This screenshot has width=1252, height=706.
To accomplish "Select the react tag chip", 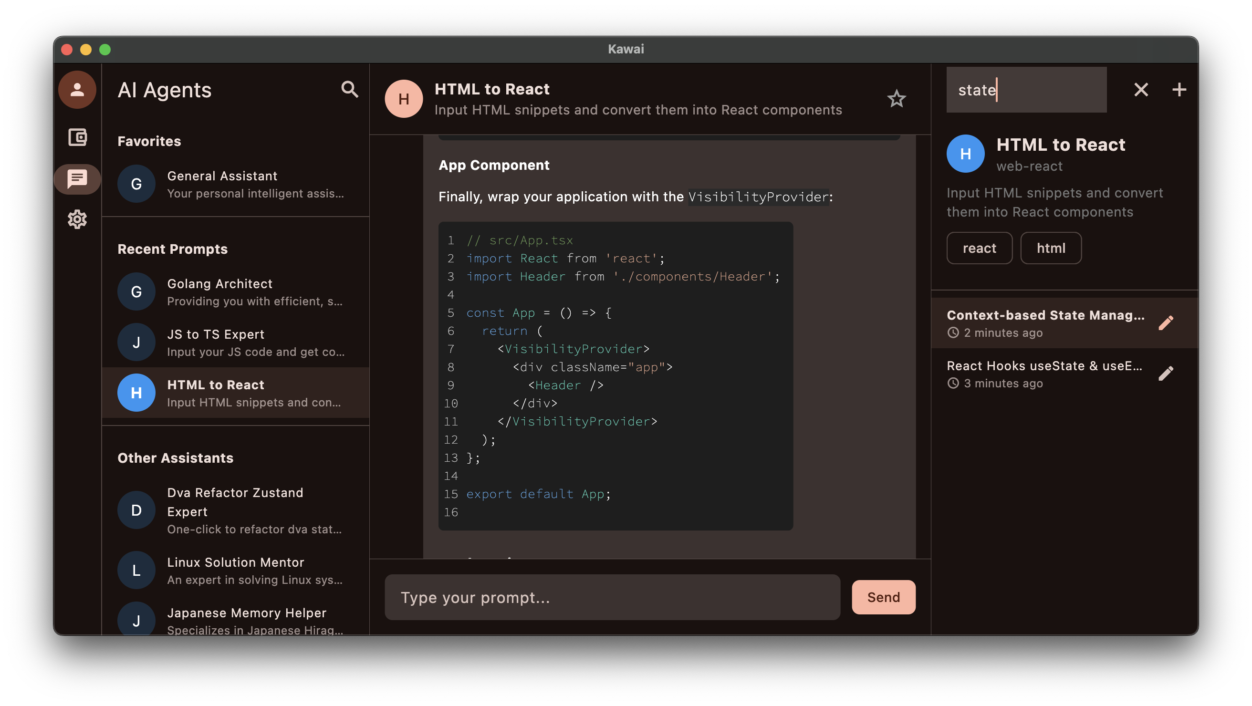I will click(x=979, y=248).
